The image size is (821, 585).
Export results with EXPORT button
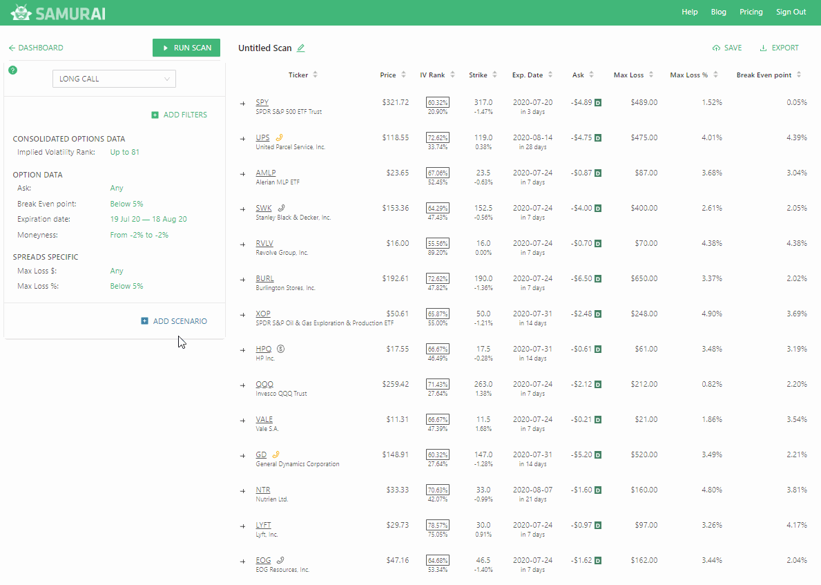[x=779, y=48]
